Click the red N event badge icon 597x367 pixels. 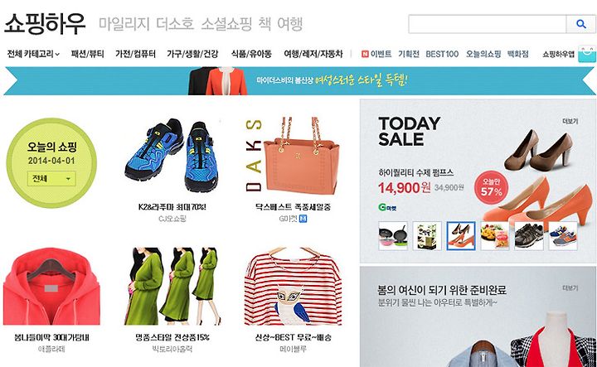point(365,54)
